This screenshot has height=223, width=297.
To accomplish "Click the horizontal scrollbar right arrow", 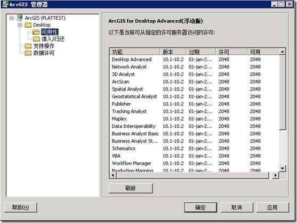I will pyautogui.click(x=276, y=176).
